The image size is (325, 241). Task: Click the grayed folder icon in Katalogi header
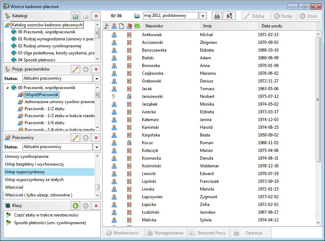[x=86, y=16]
